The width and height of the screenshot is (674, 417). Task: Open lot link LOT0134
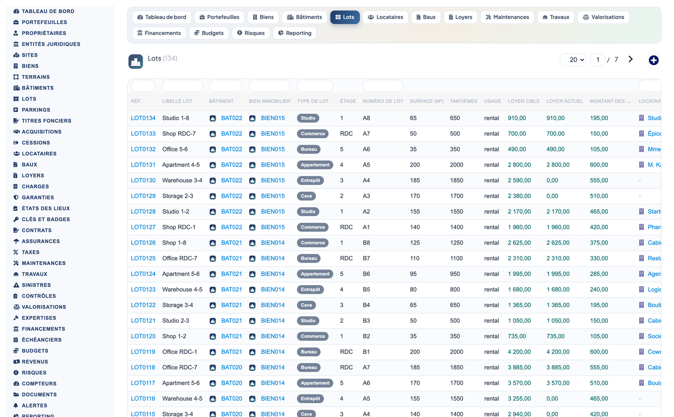143,118
